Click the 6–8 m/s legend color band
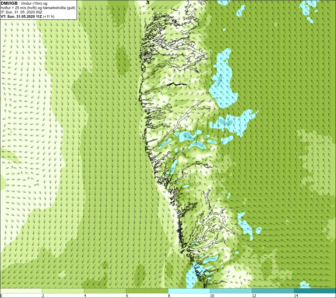The width and height of the screenshot is (336, 298). 147,291
